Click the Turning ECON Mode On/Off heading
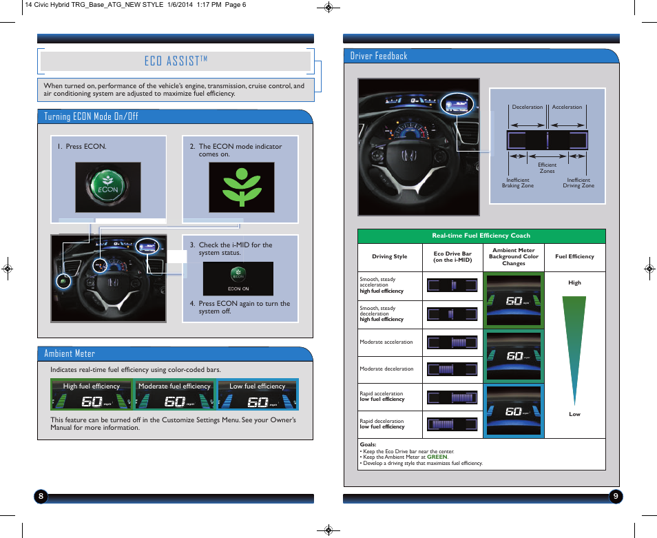Screen dimensions: 657x538 [91, 116]
